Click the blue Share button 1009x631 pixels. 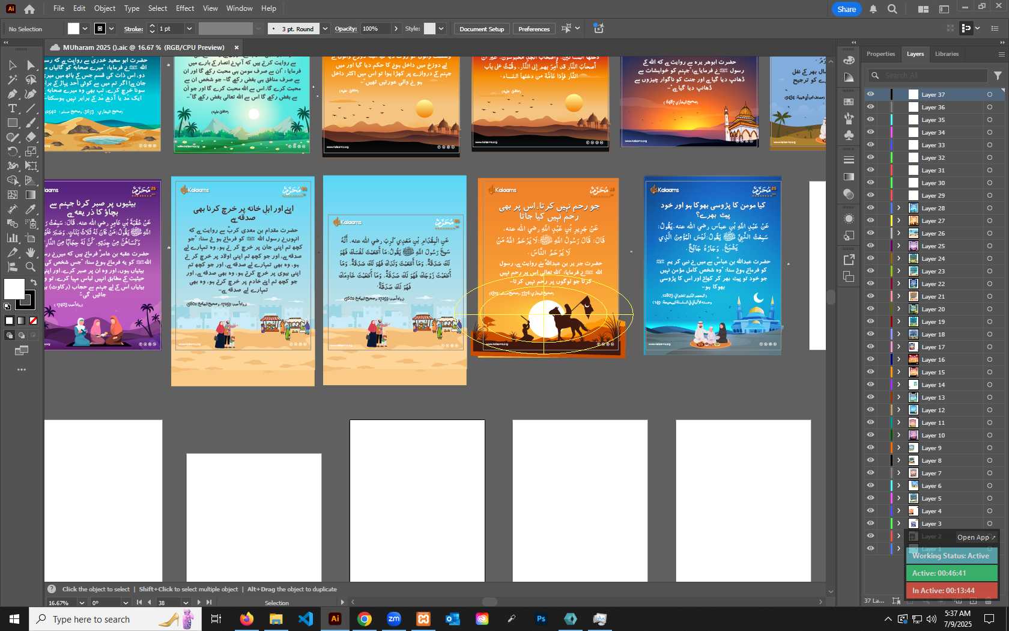click(x=846, y=9)
